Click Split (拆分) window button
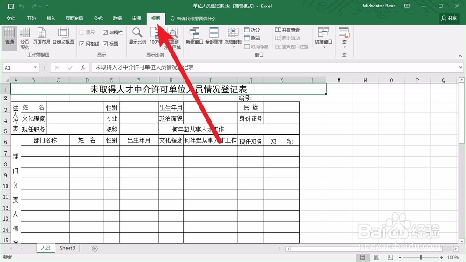Image resolution: width=466 pixels, height=262 pixels. coord(252,30)
